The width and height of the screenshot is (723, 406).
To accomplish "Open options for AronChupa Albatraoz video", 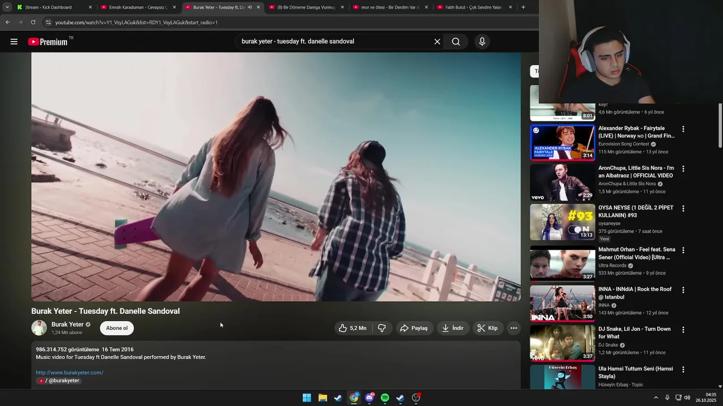I will (683, 169).
